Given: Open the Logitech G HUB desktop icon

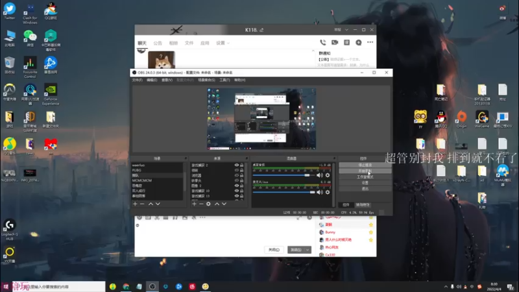Looking at the screenshot, I should (x=10, y=230).
